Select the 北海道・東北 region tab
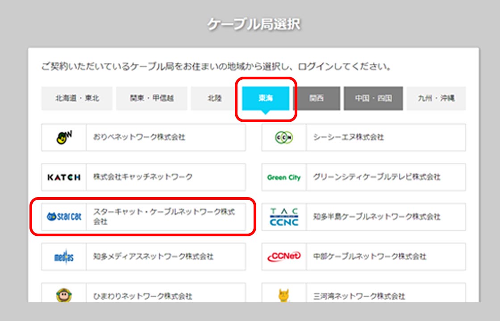 coord(77,99)
